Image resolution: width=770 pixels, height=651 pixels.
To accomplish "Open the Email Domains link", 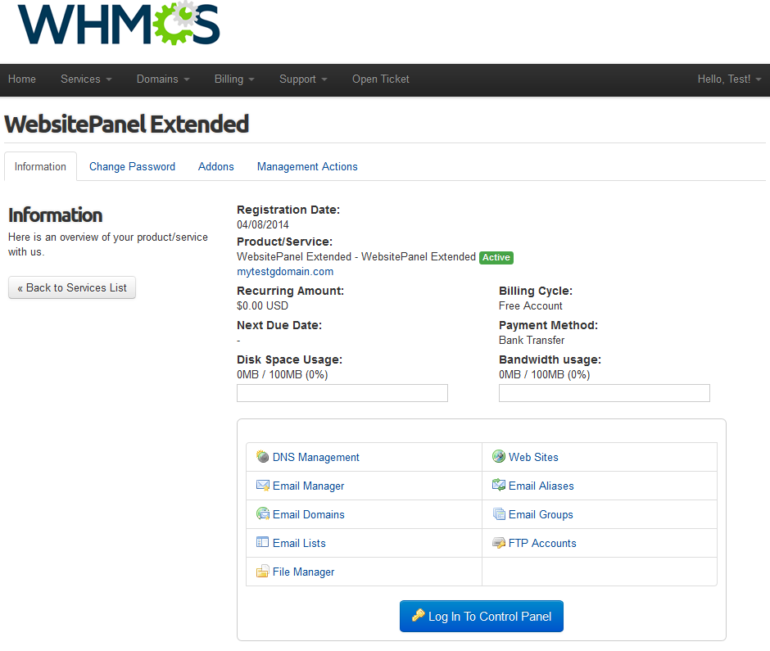I will coord(308,514).
